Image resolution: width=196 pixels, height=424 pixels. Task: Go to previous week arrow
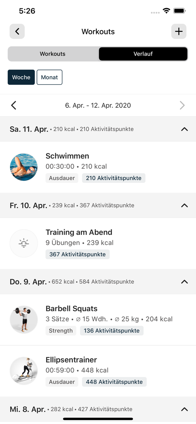[x=14, y=105]
